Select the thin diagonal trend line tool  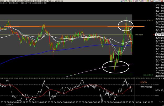tap(128, 1)
